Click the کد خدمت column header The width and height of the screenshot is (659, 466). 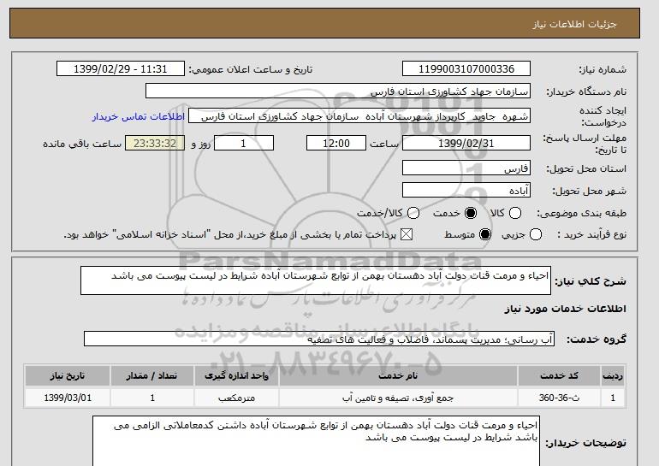point(559,375)
